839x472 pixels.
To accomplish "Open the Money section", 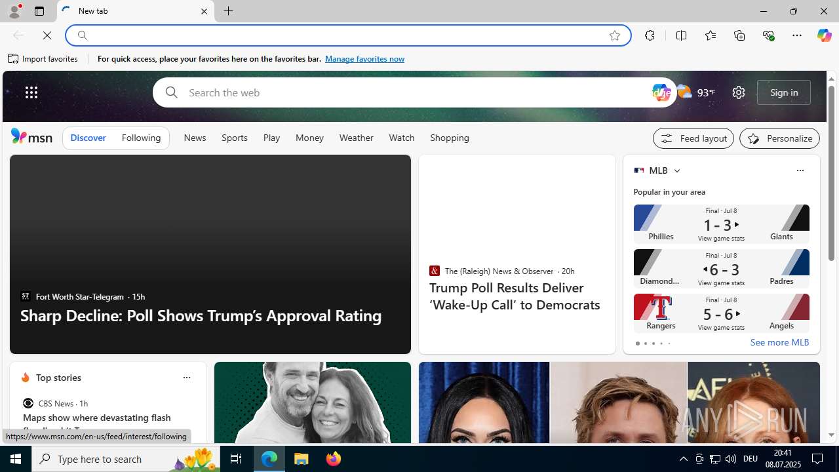I will coord(309,138).
